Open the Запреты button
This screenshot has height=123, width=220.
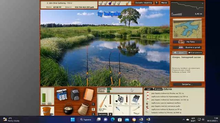coord(187,84)
